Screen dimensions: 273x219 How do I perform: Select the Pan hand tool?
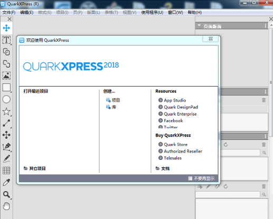6,206
